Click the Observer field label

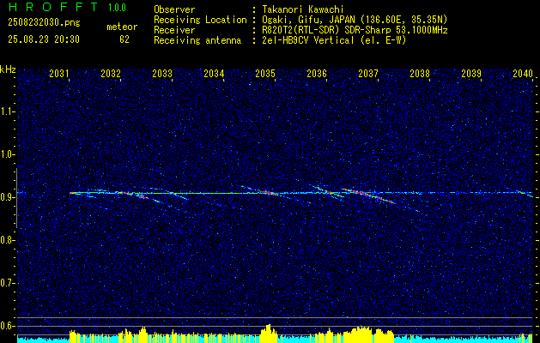pyautogui.click(x=174, y=9)
